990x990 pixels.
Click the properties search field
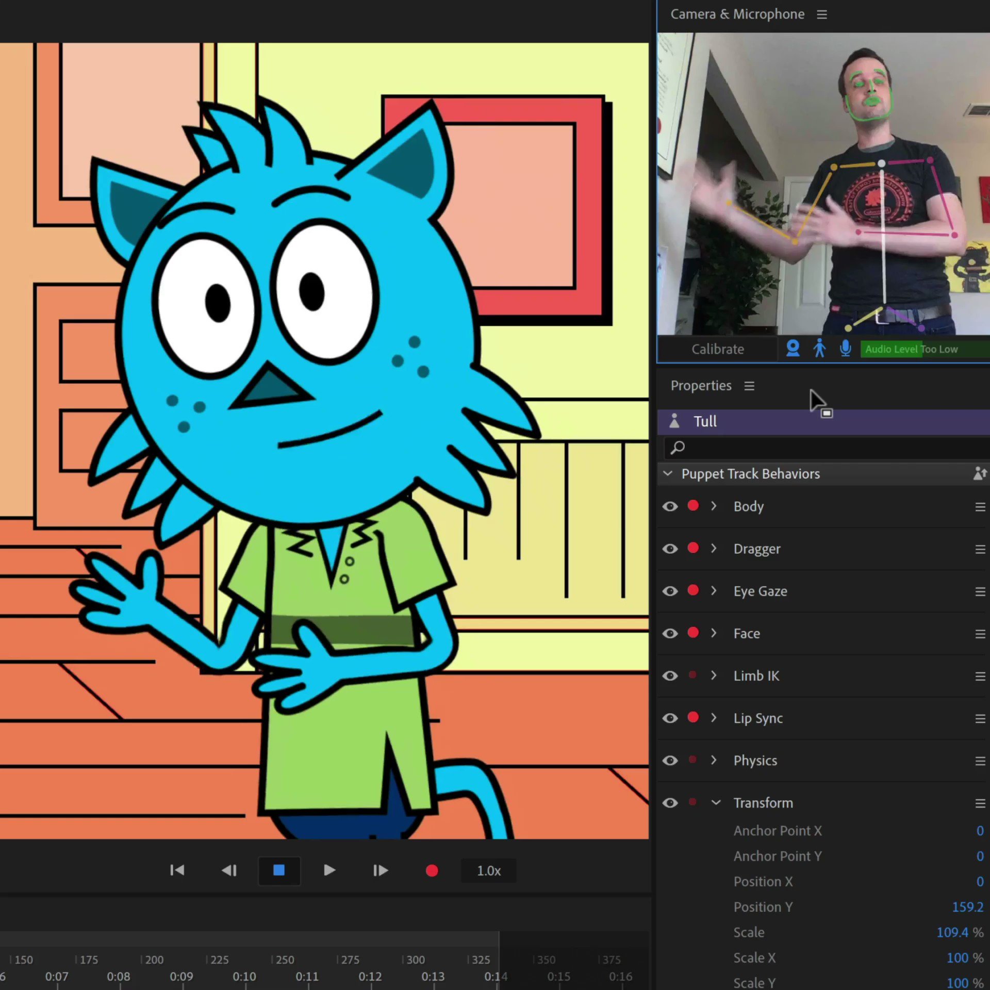pyautogui.click(x=826, y=448)
